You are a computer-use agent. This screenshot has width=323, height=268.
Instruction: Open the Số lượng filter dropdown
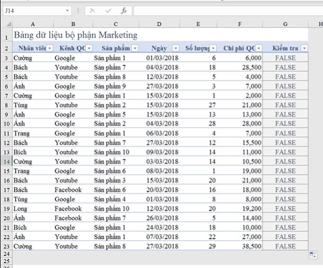tap(213, 48)
